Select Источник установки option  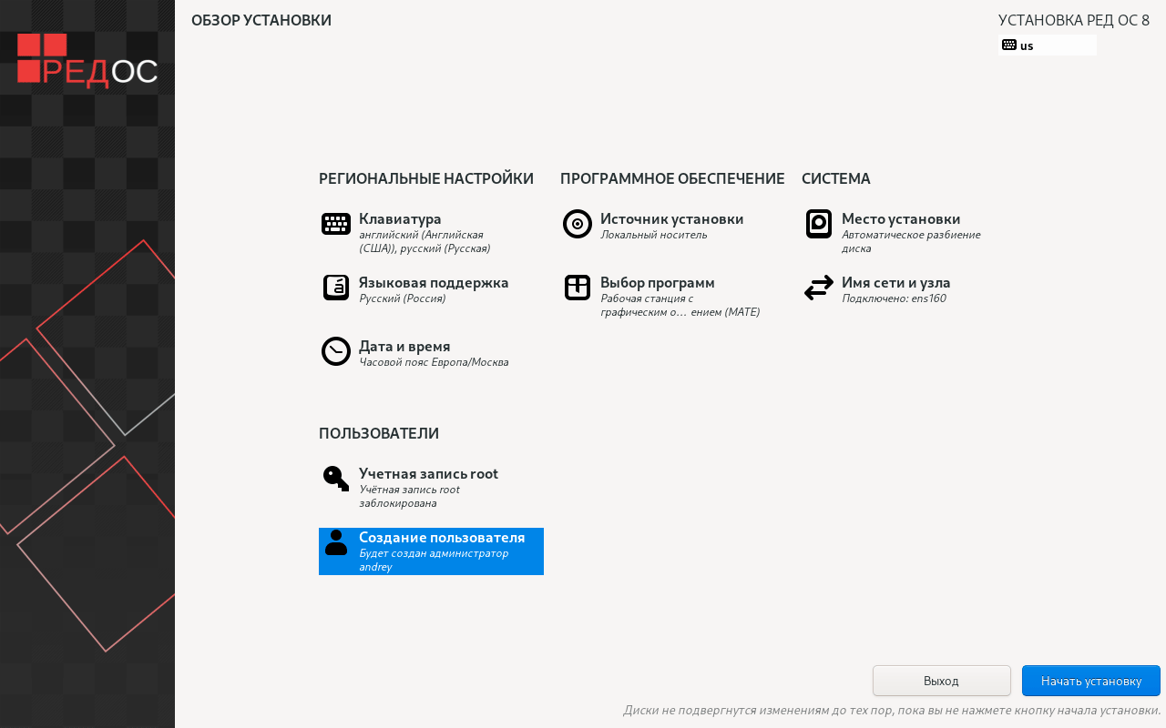tap(671, 219)
